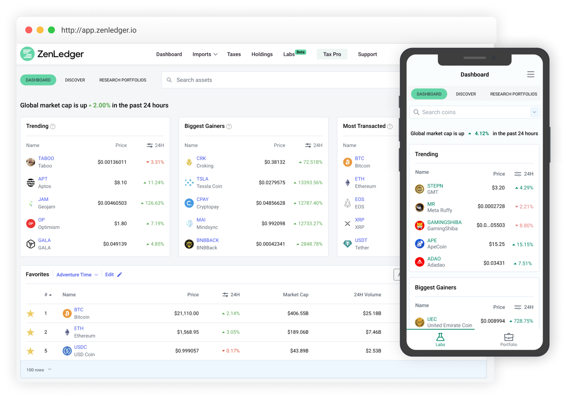The width and height of the screenshot is (567, 399).
Task: Click the Taboo coin icon in Trending
Action: (31, 162)
